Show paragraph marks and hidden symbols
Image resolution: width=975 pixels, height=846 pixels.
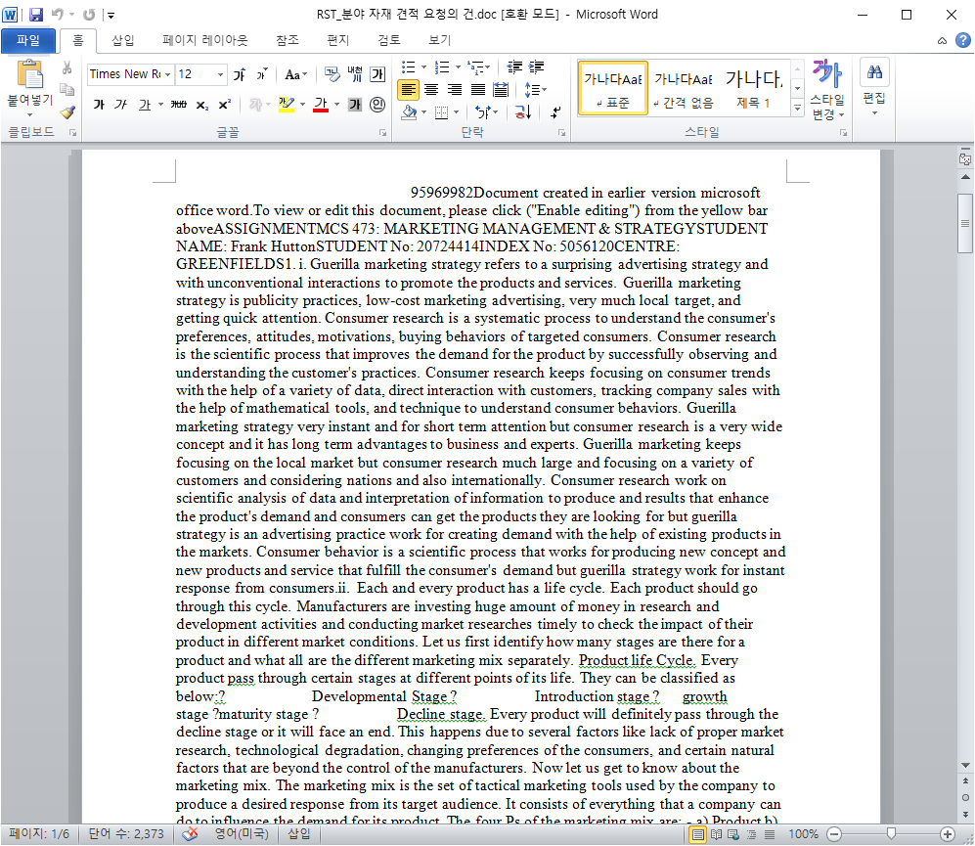[x=555, y=111]
